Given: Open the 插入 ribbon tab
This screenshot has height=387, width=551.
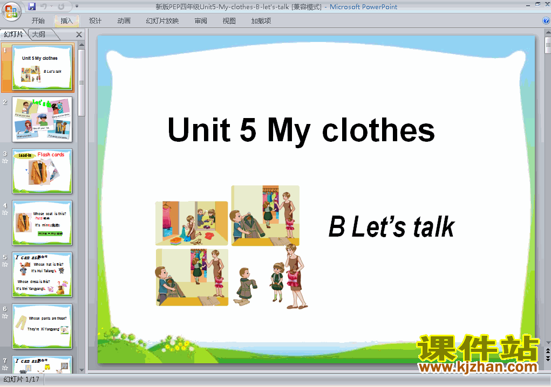Looking at the screenshot, I should point(66,21).
